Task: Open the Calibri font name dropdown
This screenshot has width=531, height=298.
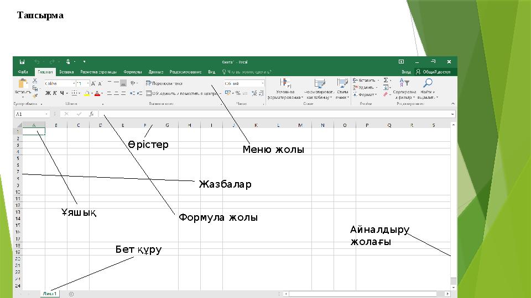Action: (x=74, y=83)
